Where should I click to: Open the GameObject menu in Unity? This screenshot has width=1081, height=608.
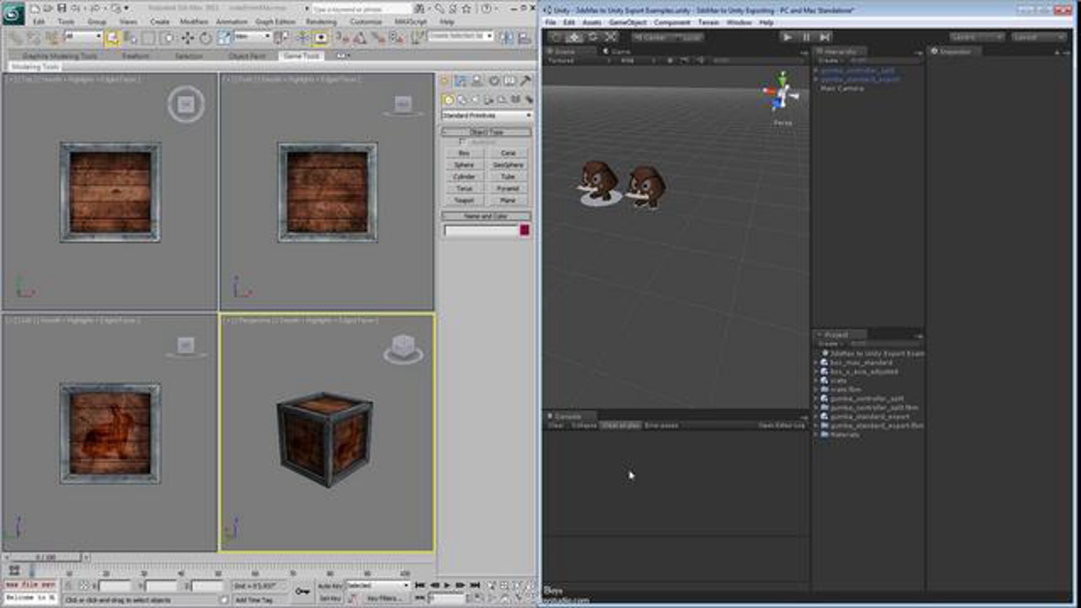pos(627,23)
